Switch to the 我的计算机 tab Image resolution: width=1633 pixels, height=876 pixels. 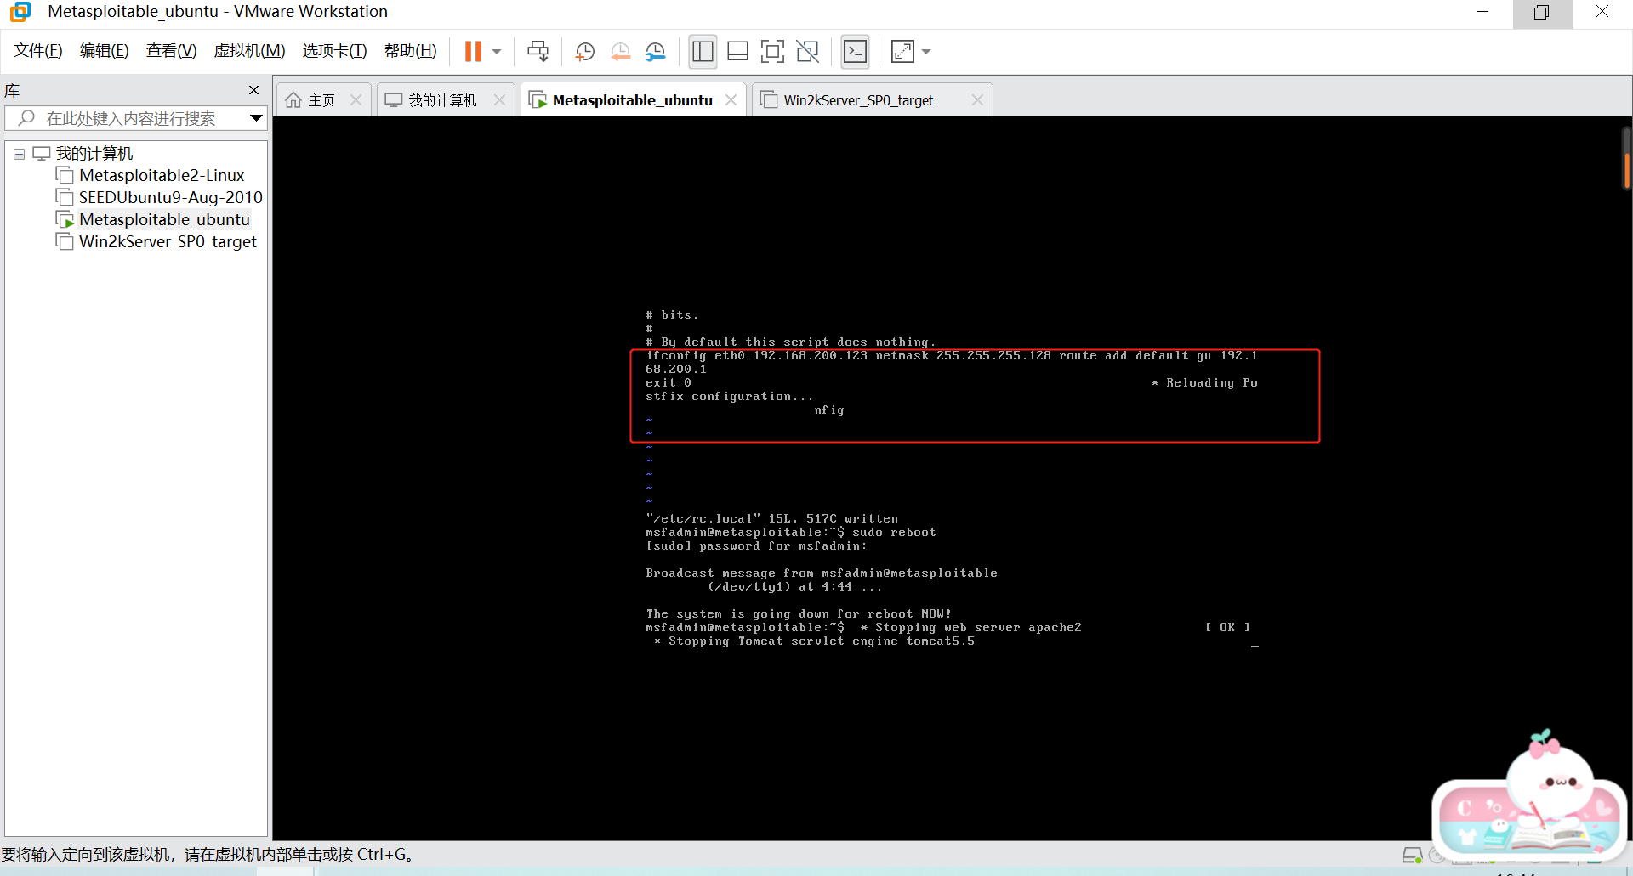click(442, 100)
